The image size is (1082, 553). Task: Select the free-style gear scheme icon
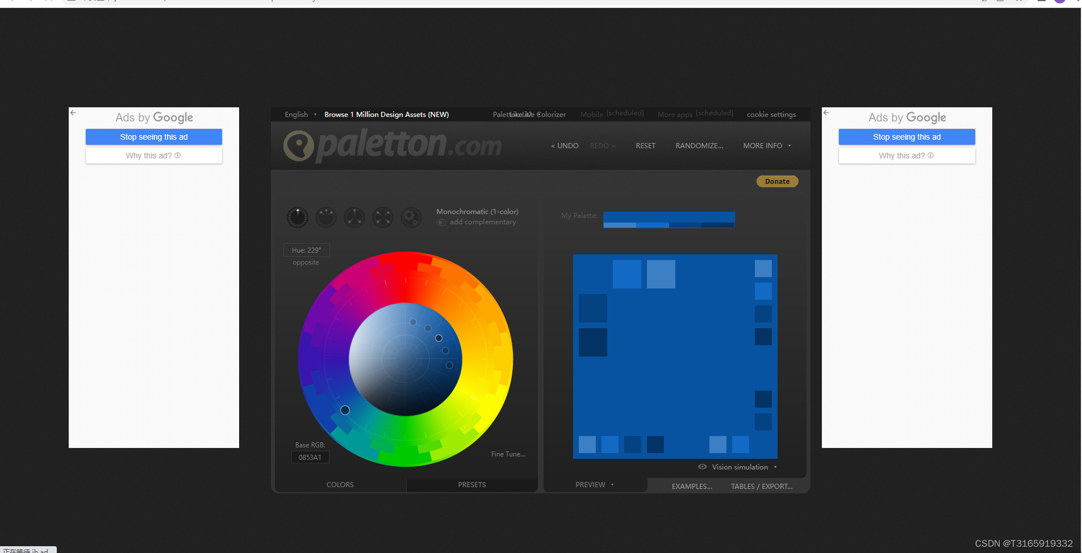tap(411, 217)
